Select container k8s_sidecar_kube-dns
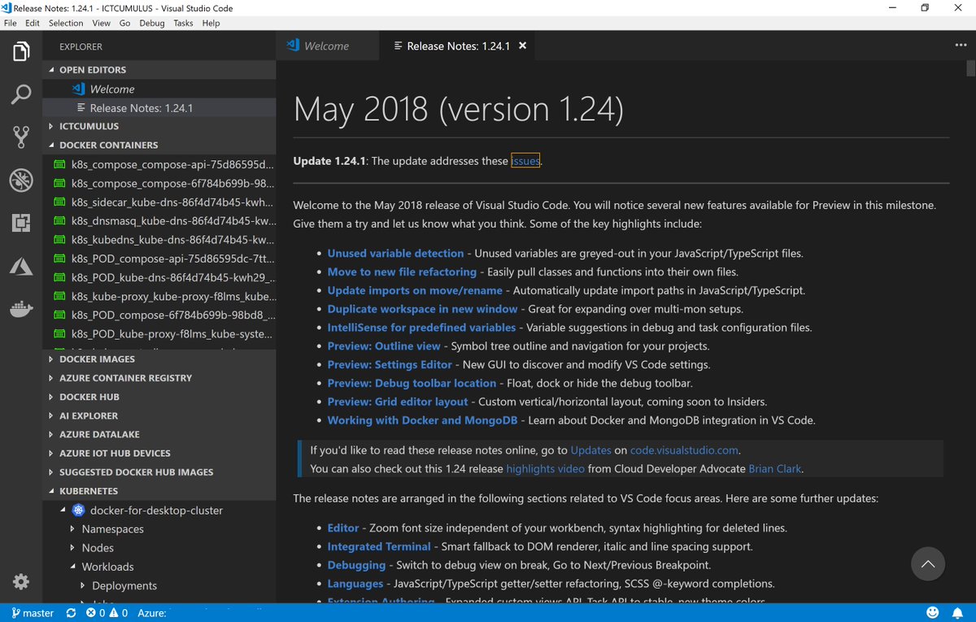976x622 pixels. [x=159, y=202]
